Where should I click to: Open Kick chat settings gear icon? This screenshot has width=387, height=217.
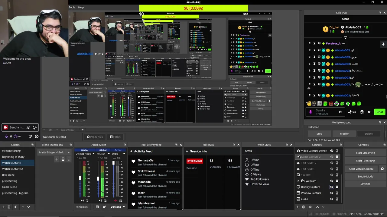point(369,112)
